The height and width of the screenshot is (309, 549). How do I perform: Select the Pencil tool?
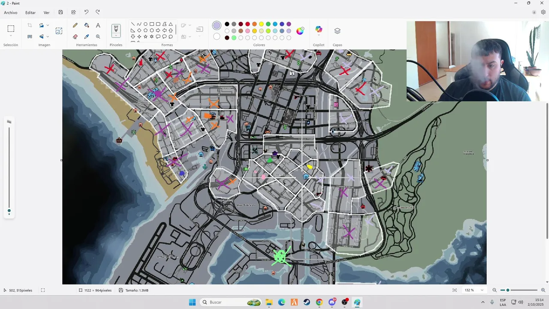pyautogui.click(x=75, y=25)
